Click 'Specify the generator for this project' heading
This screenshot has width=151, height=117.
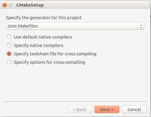[x=44, y=18]
